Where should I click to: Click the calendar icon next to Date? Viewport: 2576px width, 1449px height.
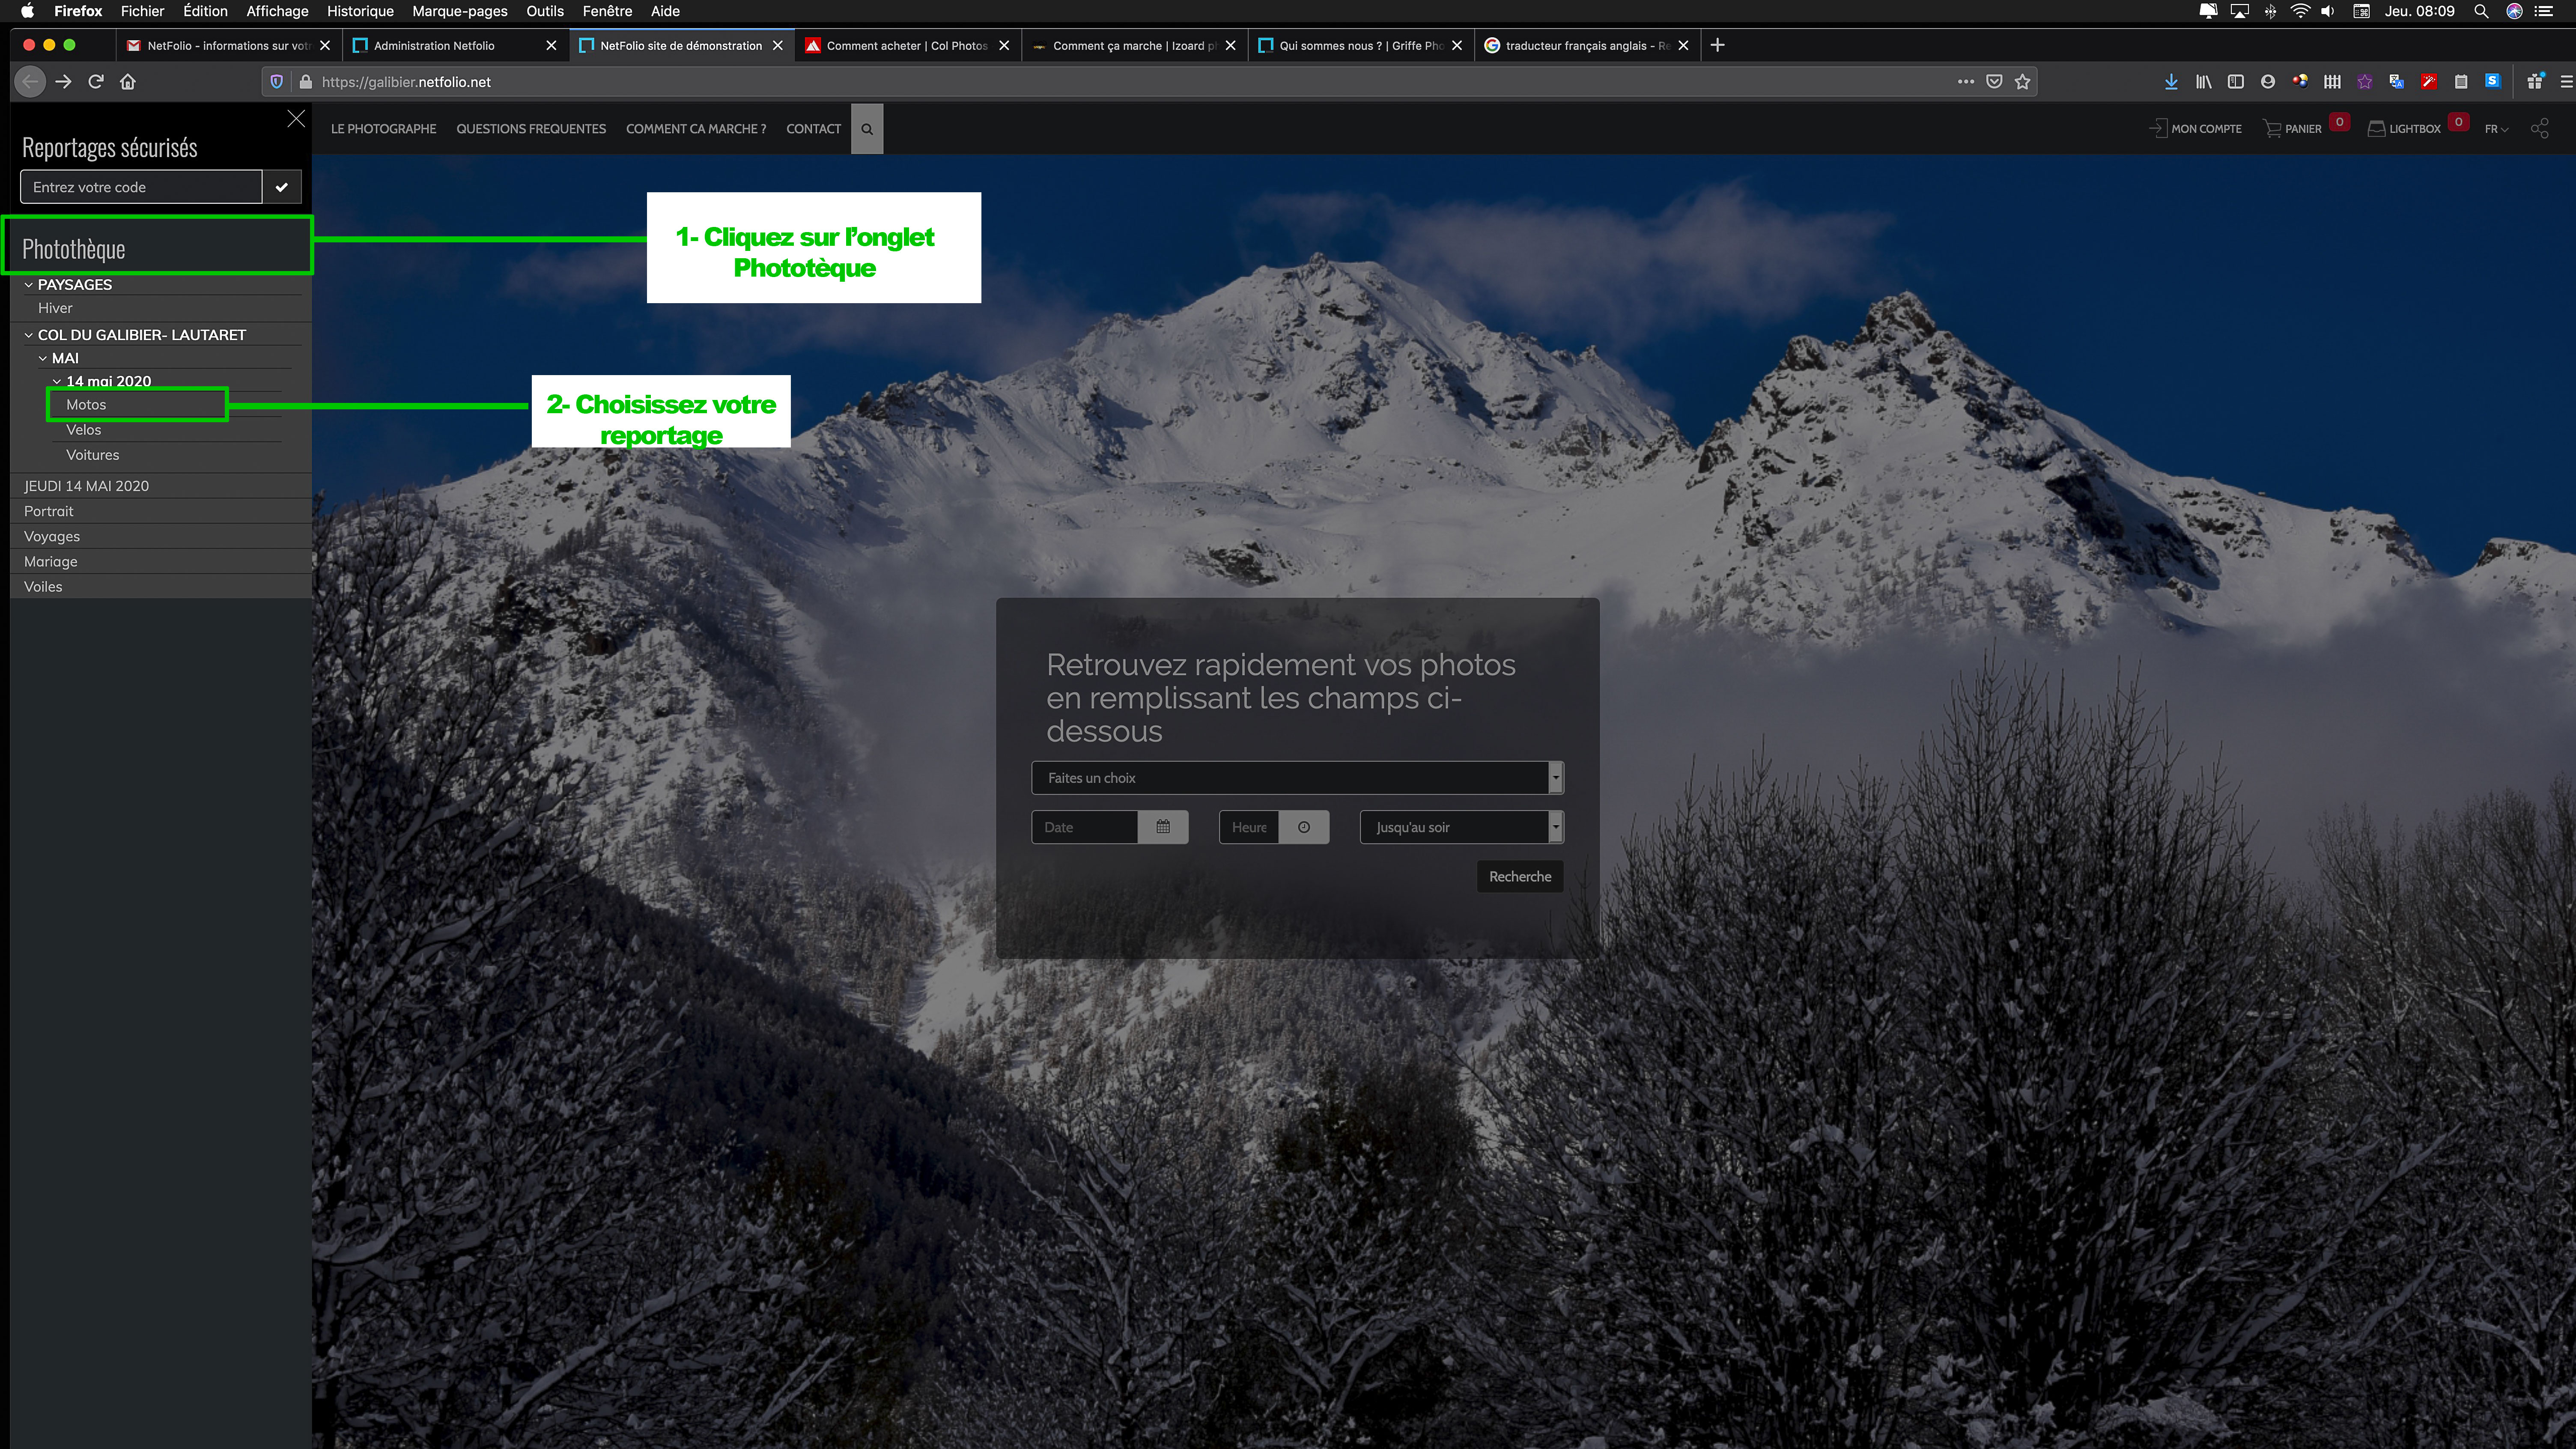(x=1163, y=827)
